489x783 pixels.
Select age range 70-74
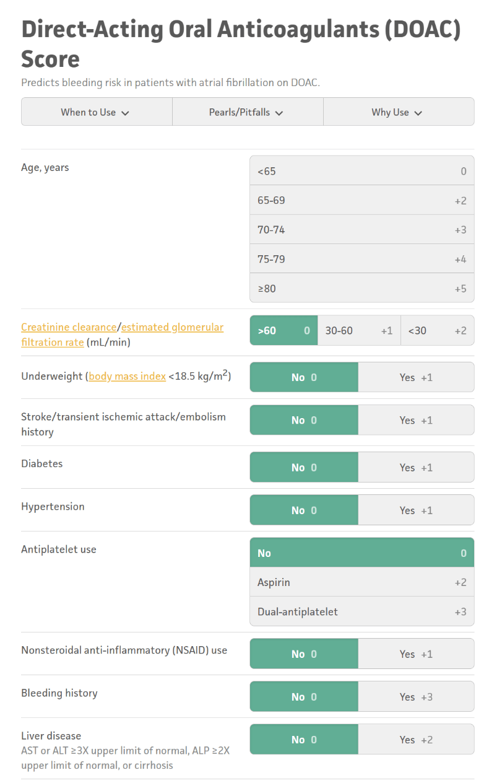coord(362,230)
